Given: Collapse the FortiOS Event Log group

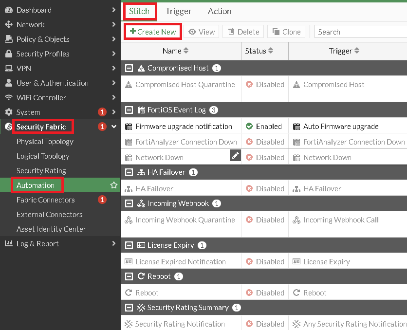Looking at the screenshot, I should click(x=129, y=110).
